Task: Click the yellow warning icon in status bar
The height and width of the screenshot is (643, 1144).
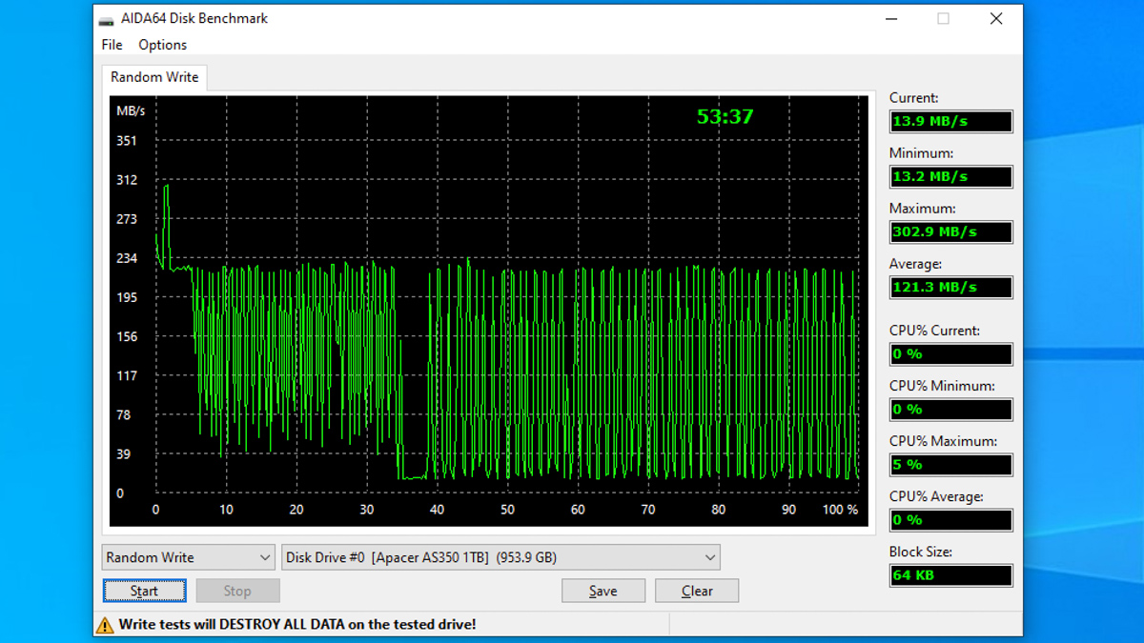Action: point(105,625)
